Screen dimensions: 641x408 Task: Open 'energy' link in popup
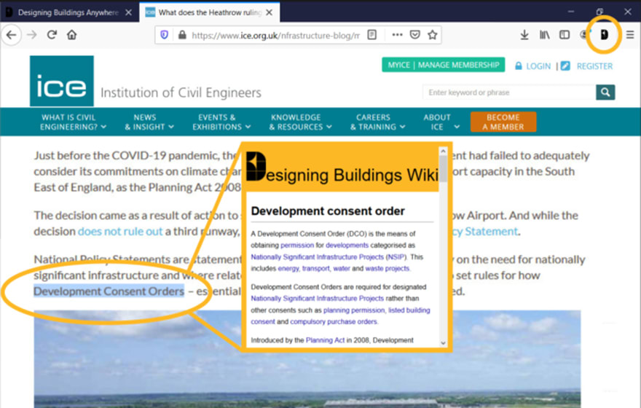pyautogui.click(x=288, y=269)
